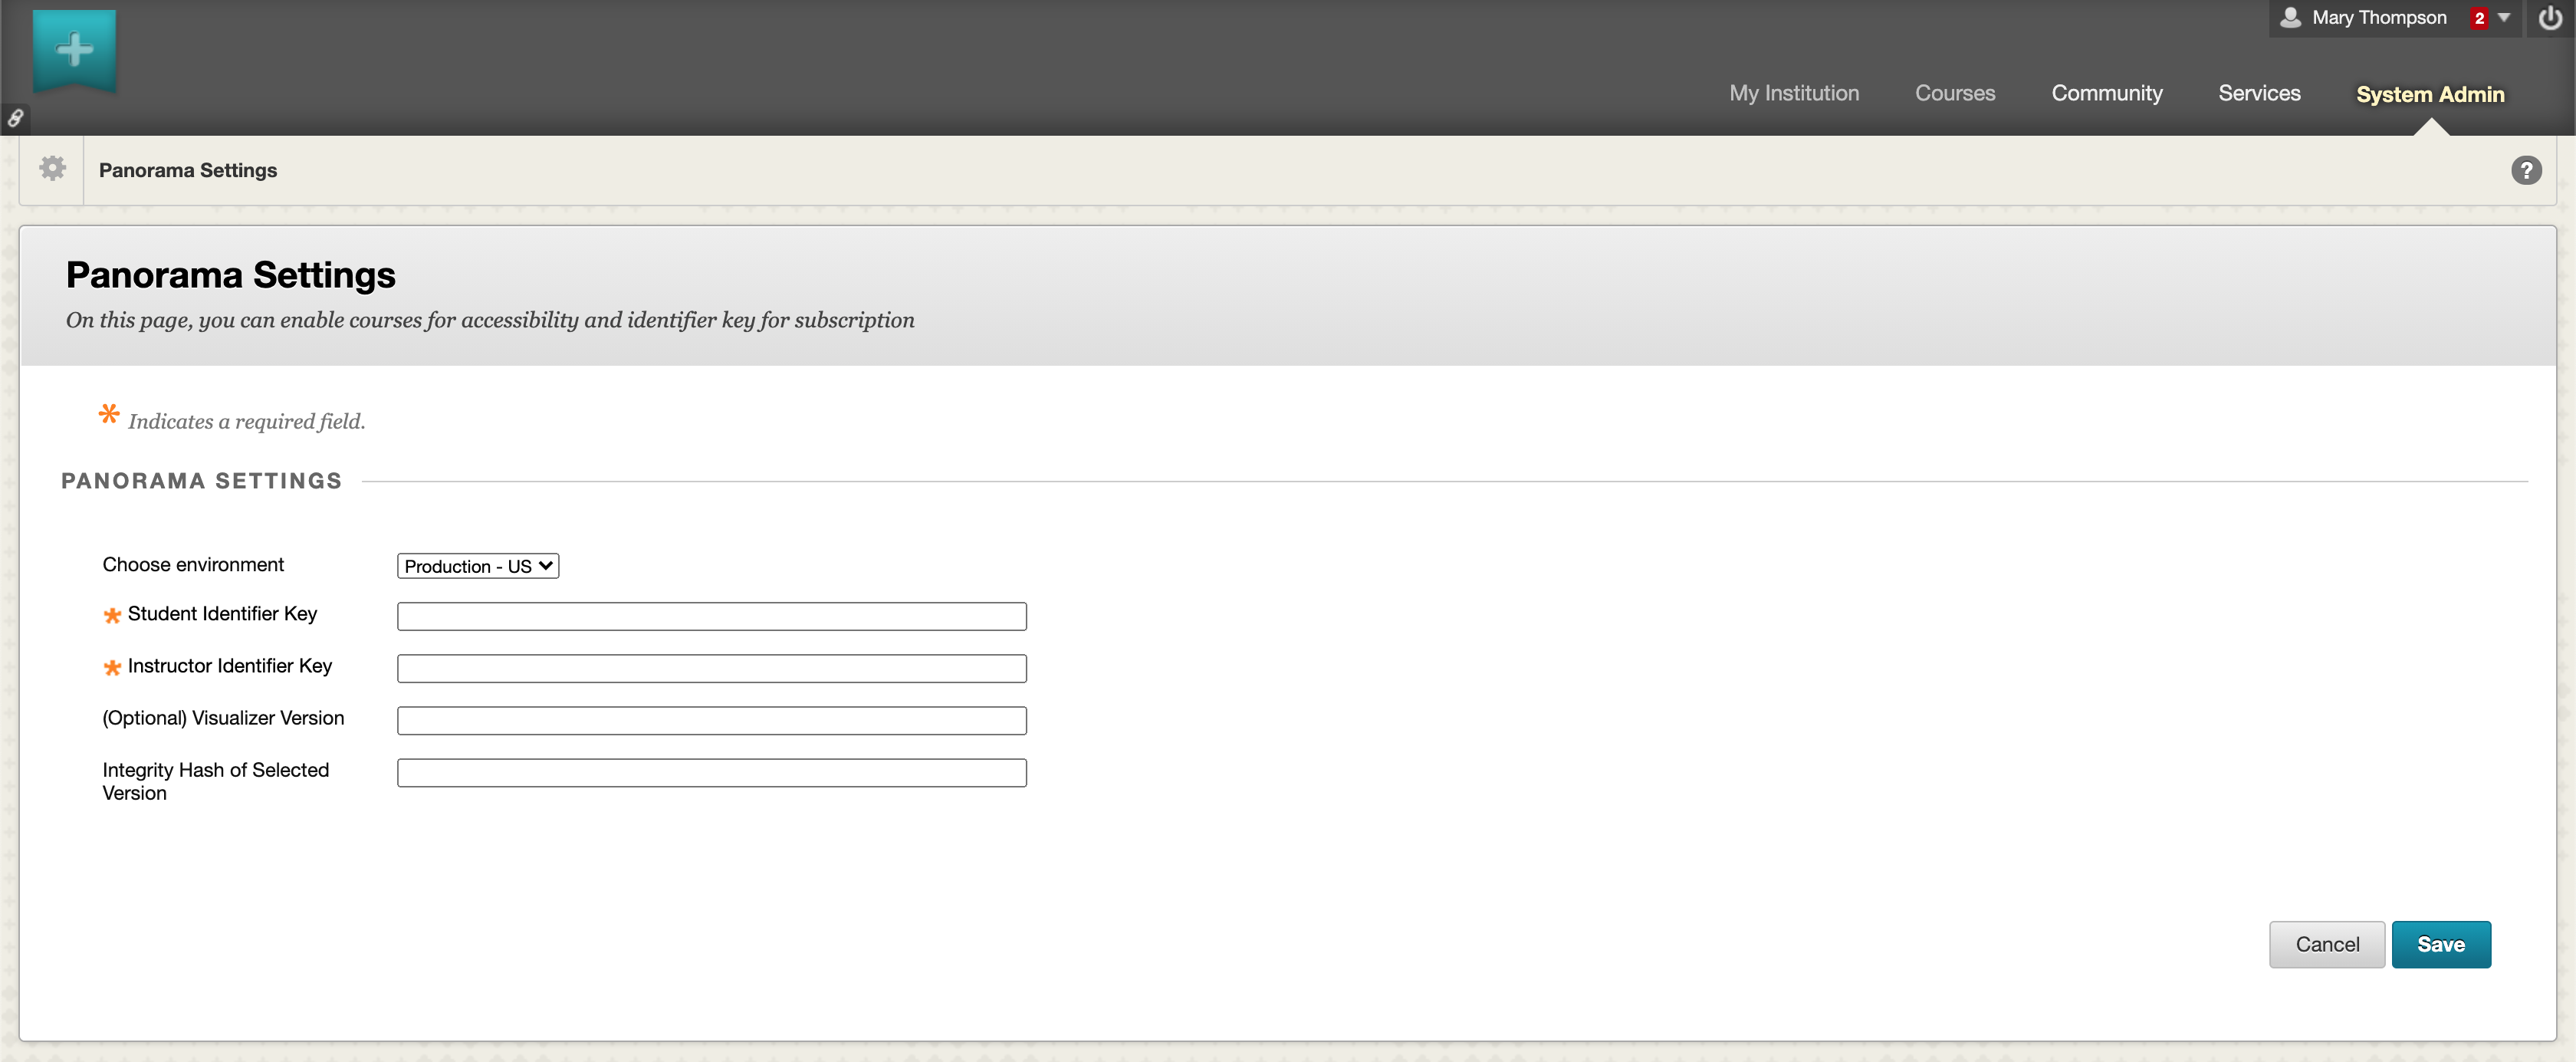
Task: Open the Choose environment dropdown
Action: 477,566
